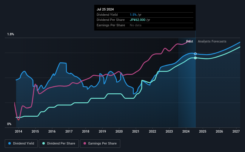Screen dimensions: 245x152
Task: Click 'Dividend Per Share' row label in tooltip
Action: pos(111,20)
